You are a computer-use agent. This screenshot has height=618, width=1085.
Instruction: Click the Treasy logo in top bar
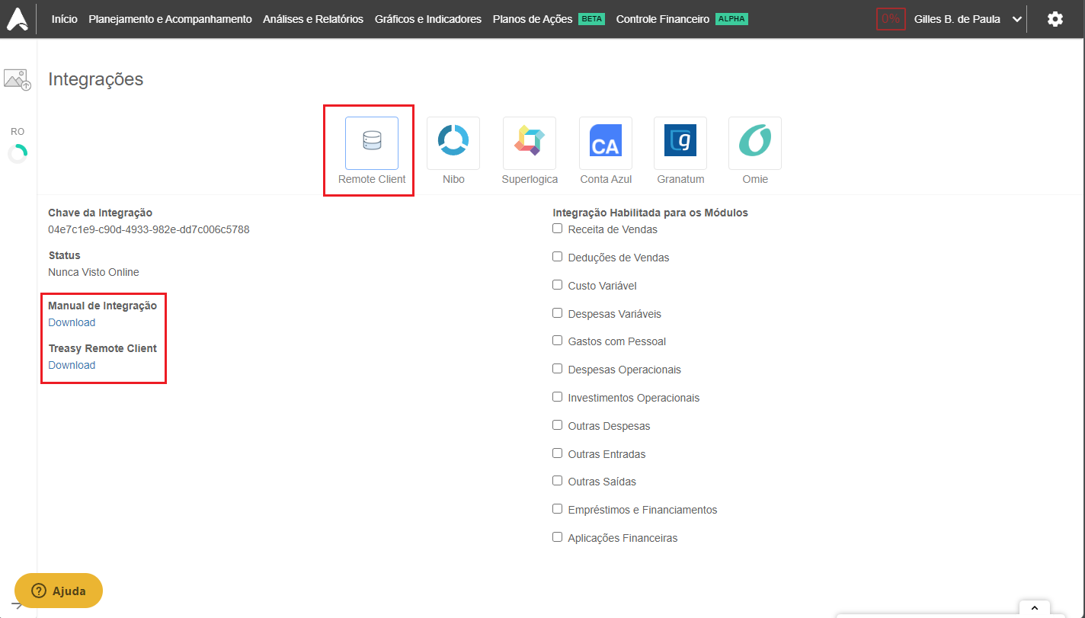18,19
